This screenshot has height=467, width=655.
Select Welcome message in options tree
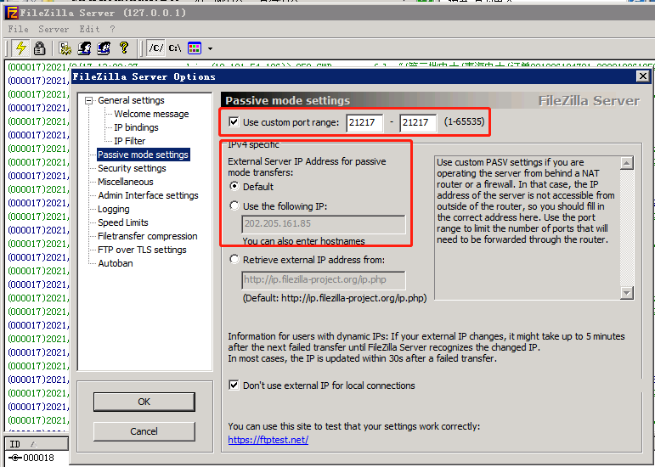(151, 114)
